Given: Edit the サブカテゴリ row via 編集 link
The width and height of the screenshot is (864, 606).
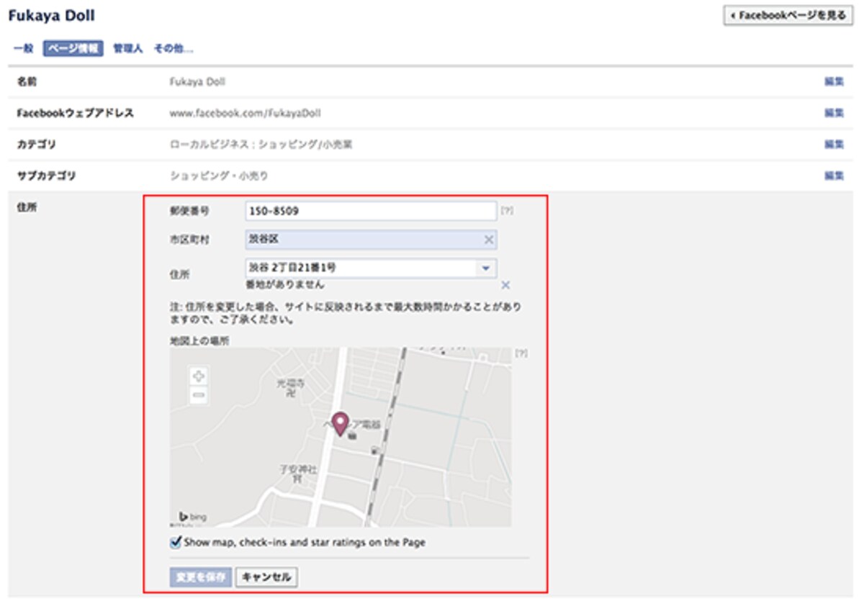Looking at the screenshot, I should (834, 176).
